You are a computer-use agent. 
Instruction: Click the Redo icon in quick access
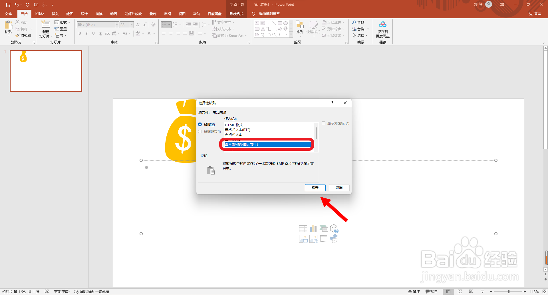point(27,5)
